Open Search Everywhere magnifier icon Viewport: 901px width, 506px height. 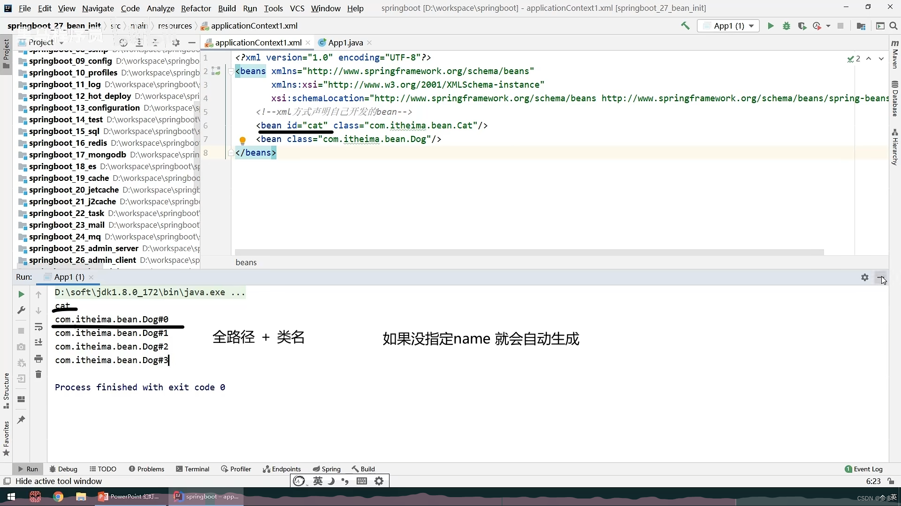[893, 26]
